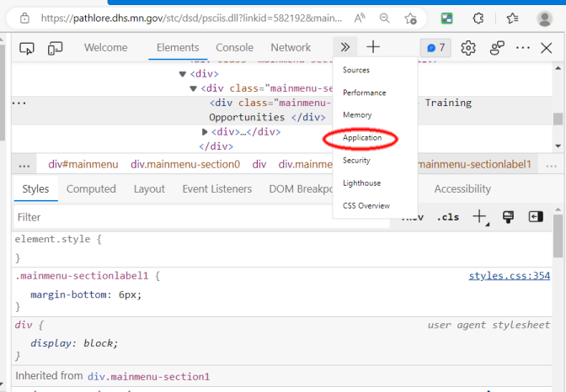The image size is (566, 392).
Task: Click the Inspect element picker icon
Action: (27, 48)
